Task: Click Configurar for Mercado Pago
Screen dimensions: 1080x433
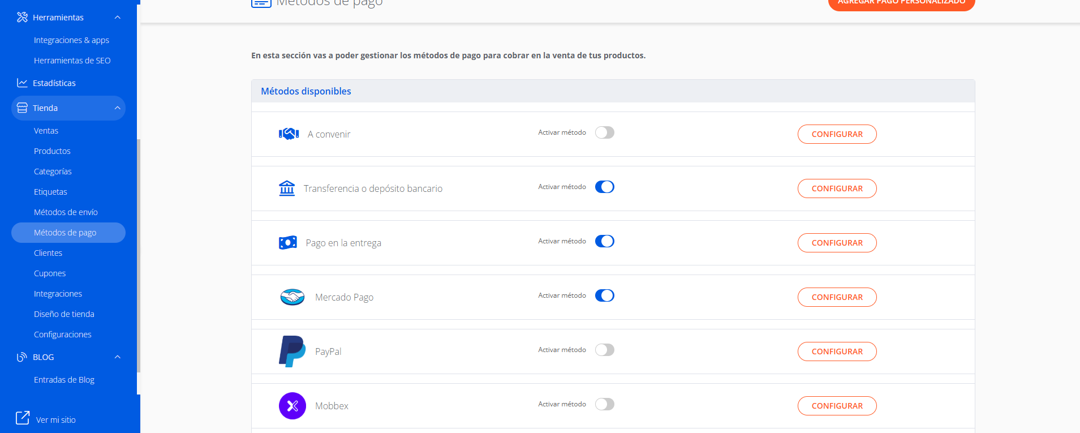Action: click(x=837, y=297)
